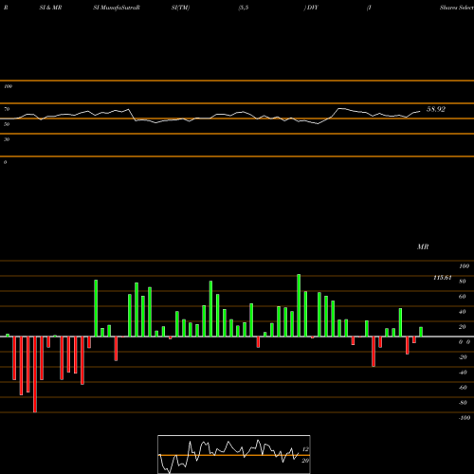Click the RSI axis label 70

[7, 109]
